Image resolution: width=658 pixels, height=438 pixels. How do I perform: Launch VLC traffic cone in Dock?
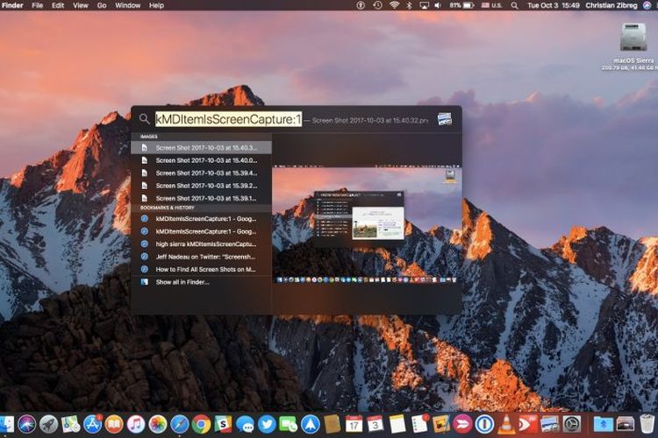click(506, 425)
